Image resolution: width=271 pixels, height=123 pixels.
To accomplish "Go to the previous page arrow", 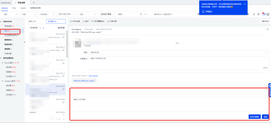I will click(46, 119).
